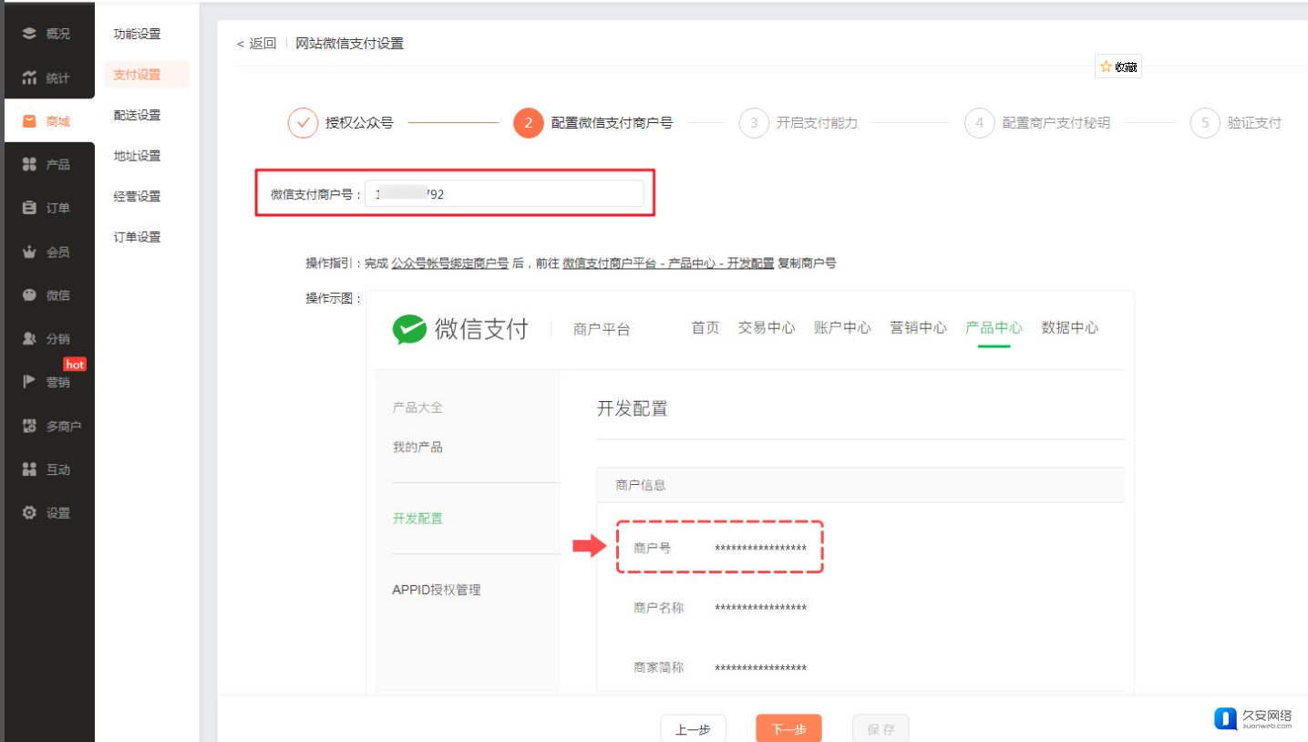Open 微信支付商户平台 - 产品中心 - 开发配置 link
Screen dimensions: 1308x742
[668, 263]
